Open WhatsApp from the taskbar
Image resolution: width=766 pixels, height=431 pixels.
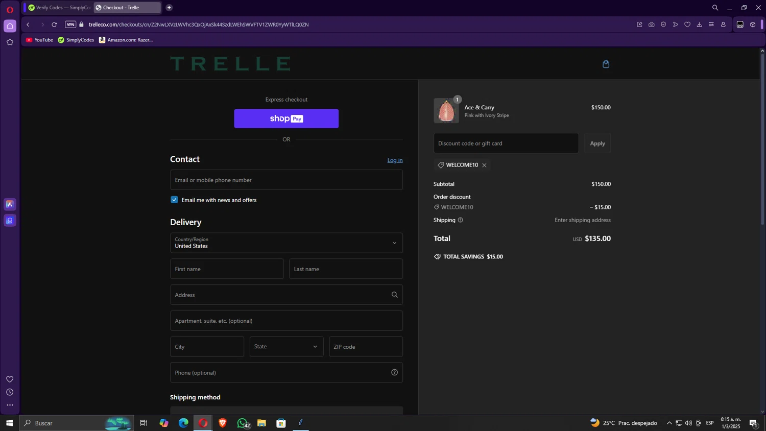click(x=243, y=423)
